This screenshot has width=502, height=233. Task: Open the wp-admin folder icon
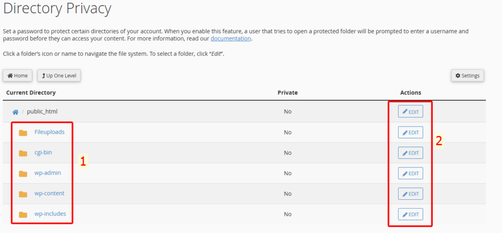click(23, 173)
